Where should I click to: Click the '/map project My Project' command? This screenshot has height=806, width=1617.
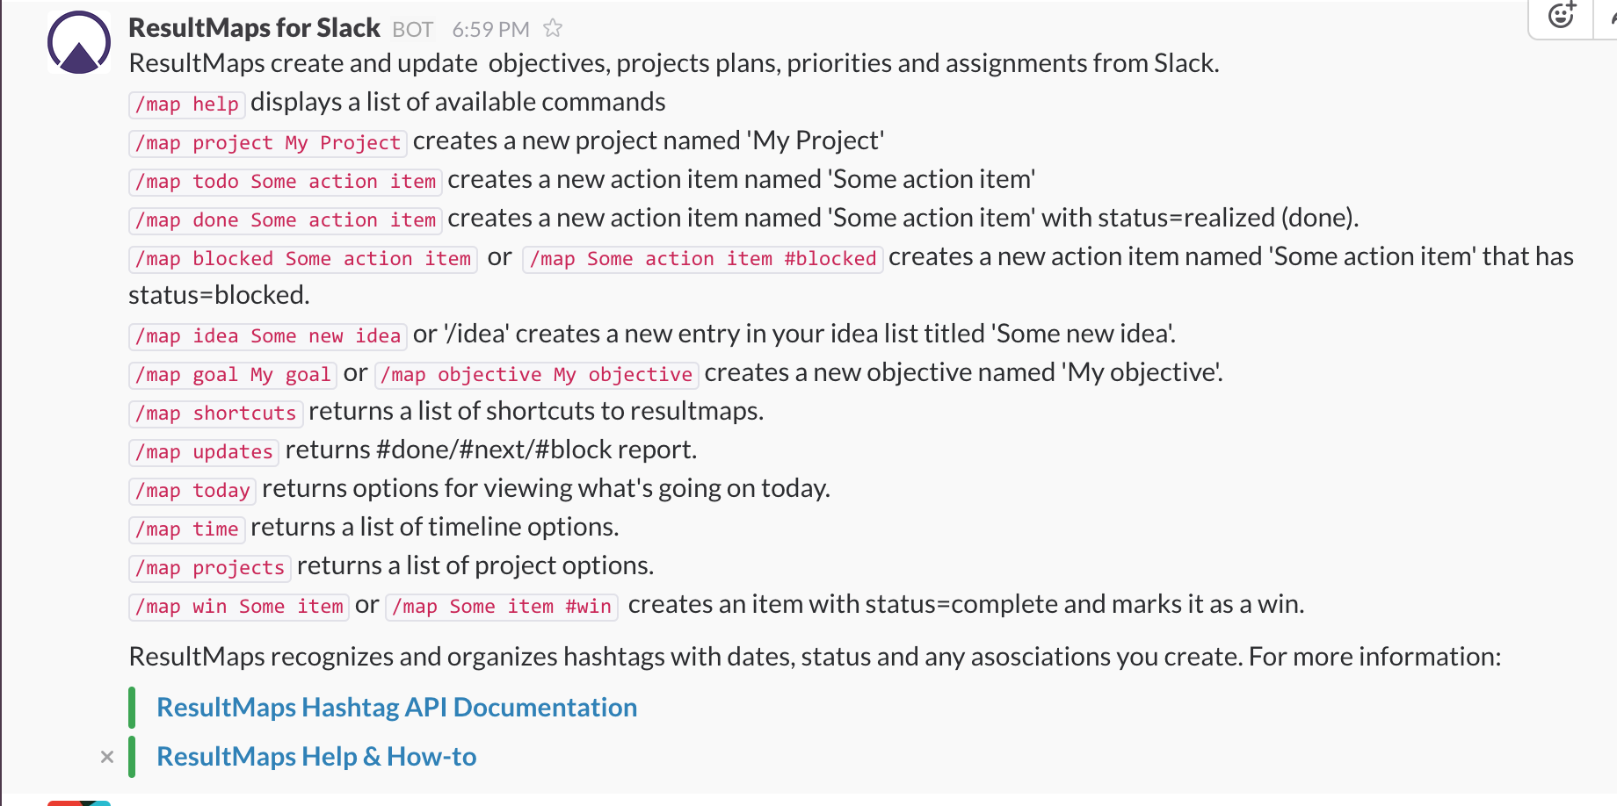point(267,143)
